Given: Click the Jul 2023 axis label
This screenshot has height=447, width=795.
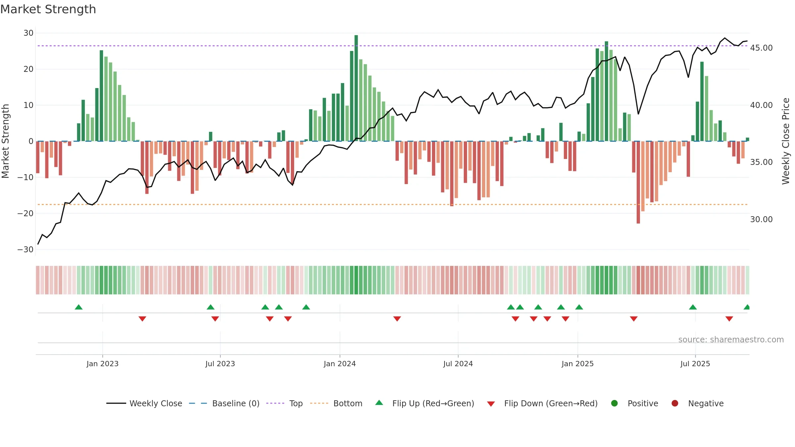Looking at the screenshot, I should [220, 364].
